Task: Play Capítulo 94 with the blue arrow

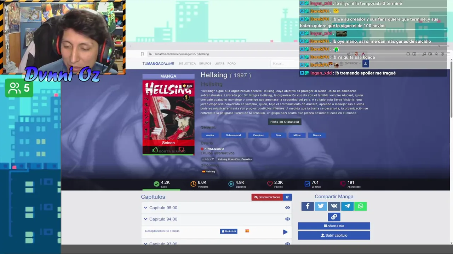Action: click(285, 232)
